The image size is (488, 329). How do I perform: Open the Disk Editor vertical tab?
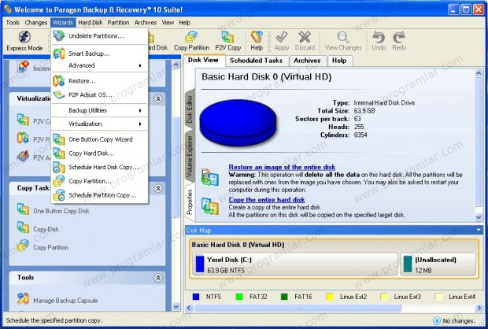click(x=190, y=109)
